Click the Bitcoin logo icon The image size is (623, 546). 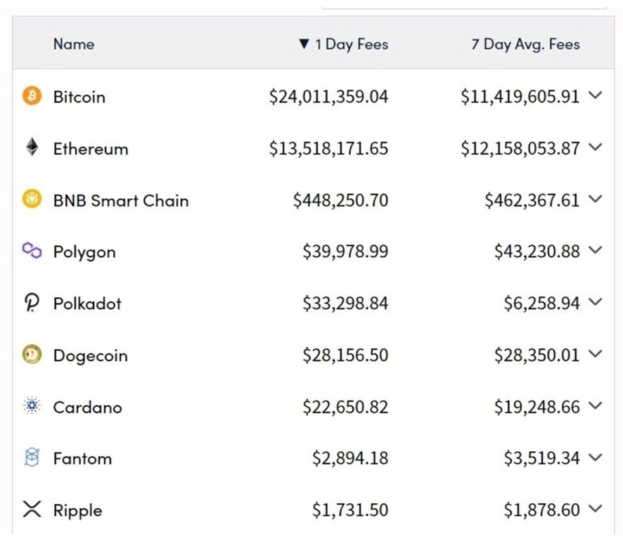[x=32, y=96]
